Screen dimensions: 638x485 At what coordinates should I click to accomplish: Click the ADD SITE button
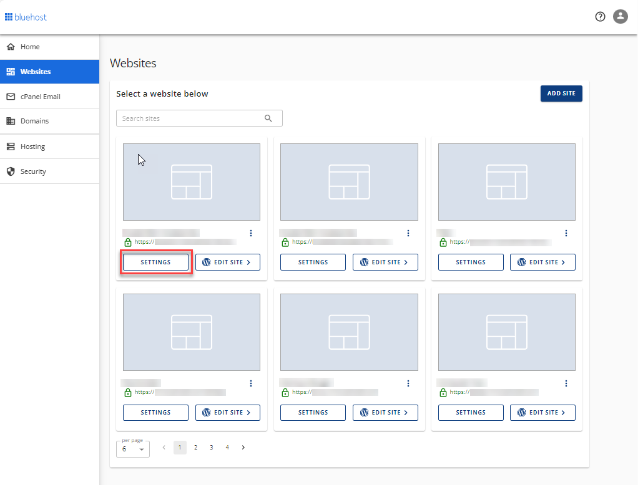coord(561,94)
